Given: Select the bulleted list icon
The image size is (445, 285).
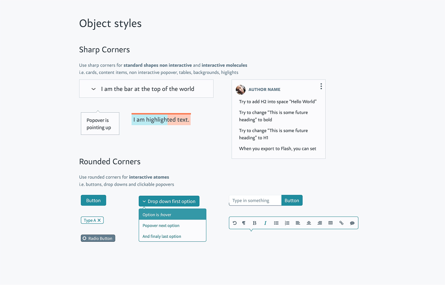Looking at the screenshot, I should click(x=276, y=223).
